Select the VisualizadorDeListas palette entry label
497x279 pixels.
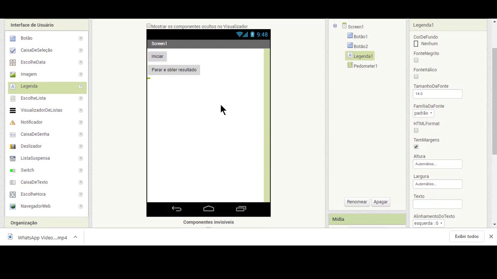42,110
